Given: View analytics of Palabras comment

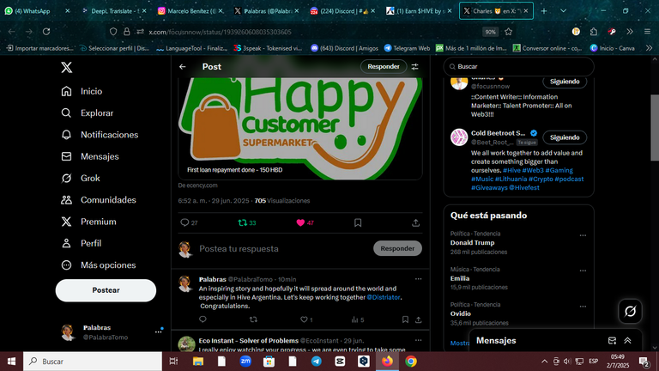Looking at the screenshot, I should coord(358,319).
